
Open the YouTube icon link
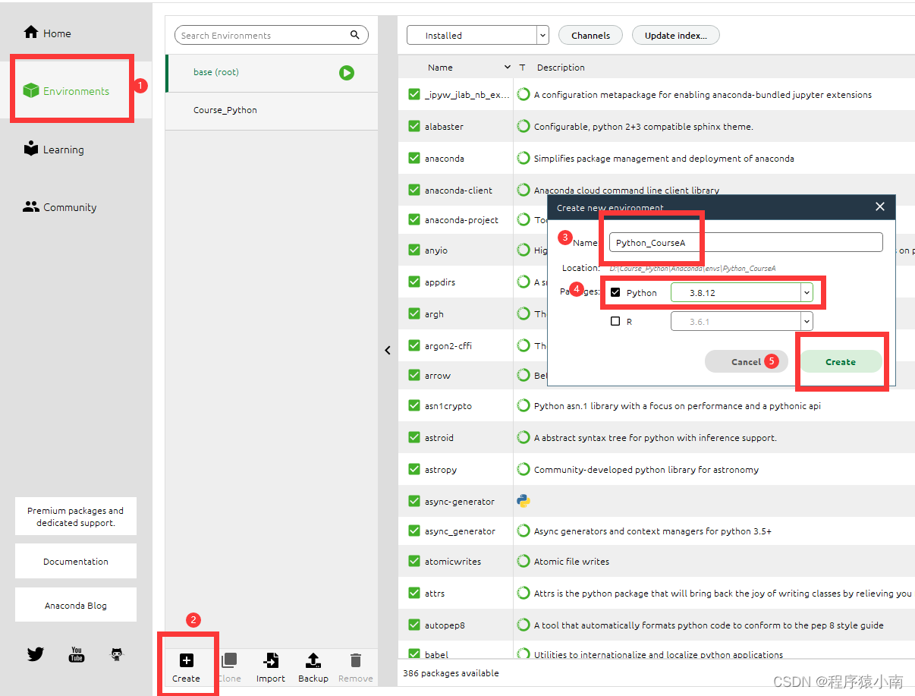(x=77, y=654)
